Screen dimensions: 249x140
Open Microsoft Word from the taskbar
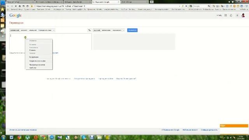[x=12, y=137]
